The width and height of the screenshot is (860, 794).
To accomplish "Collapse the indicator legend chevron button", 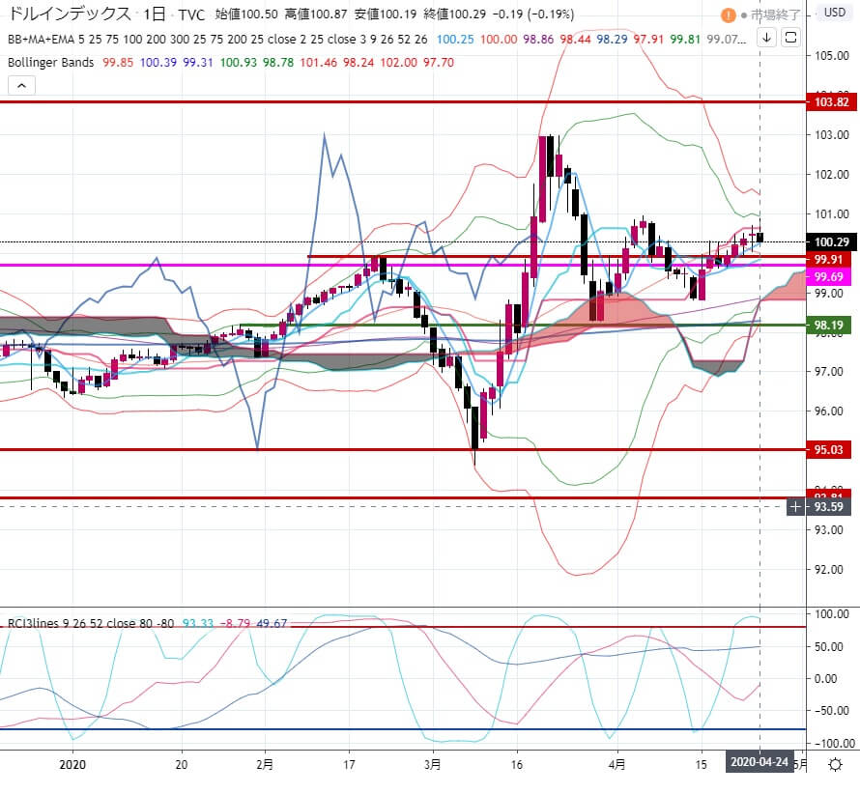I will [21, 86].
